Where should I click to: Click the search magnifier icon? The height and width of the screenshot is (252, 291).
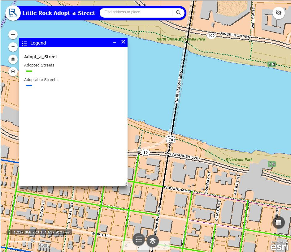click(178, 13)
